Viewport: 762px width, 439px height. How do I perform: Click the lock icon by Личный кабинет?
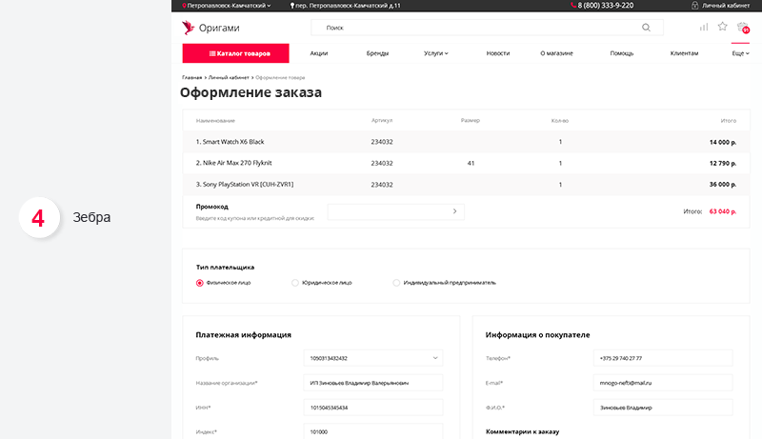695,6
